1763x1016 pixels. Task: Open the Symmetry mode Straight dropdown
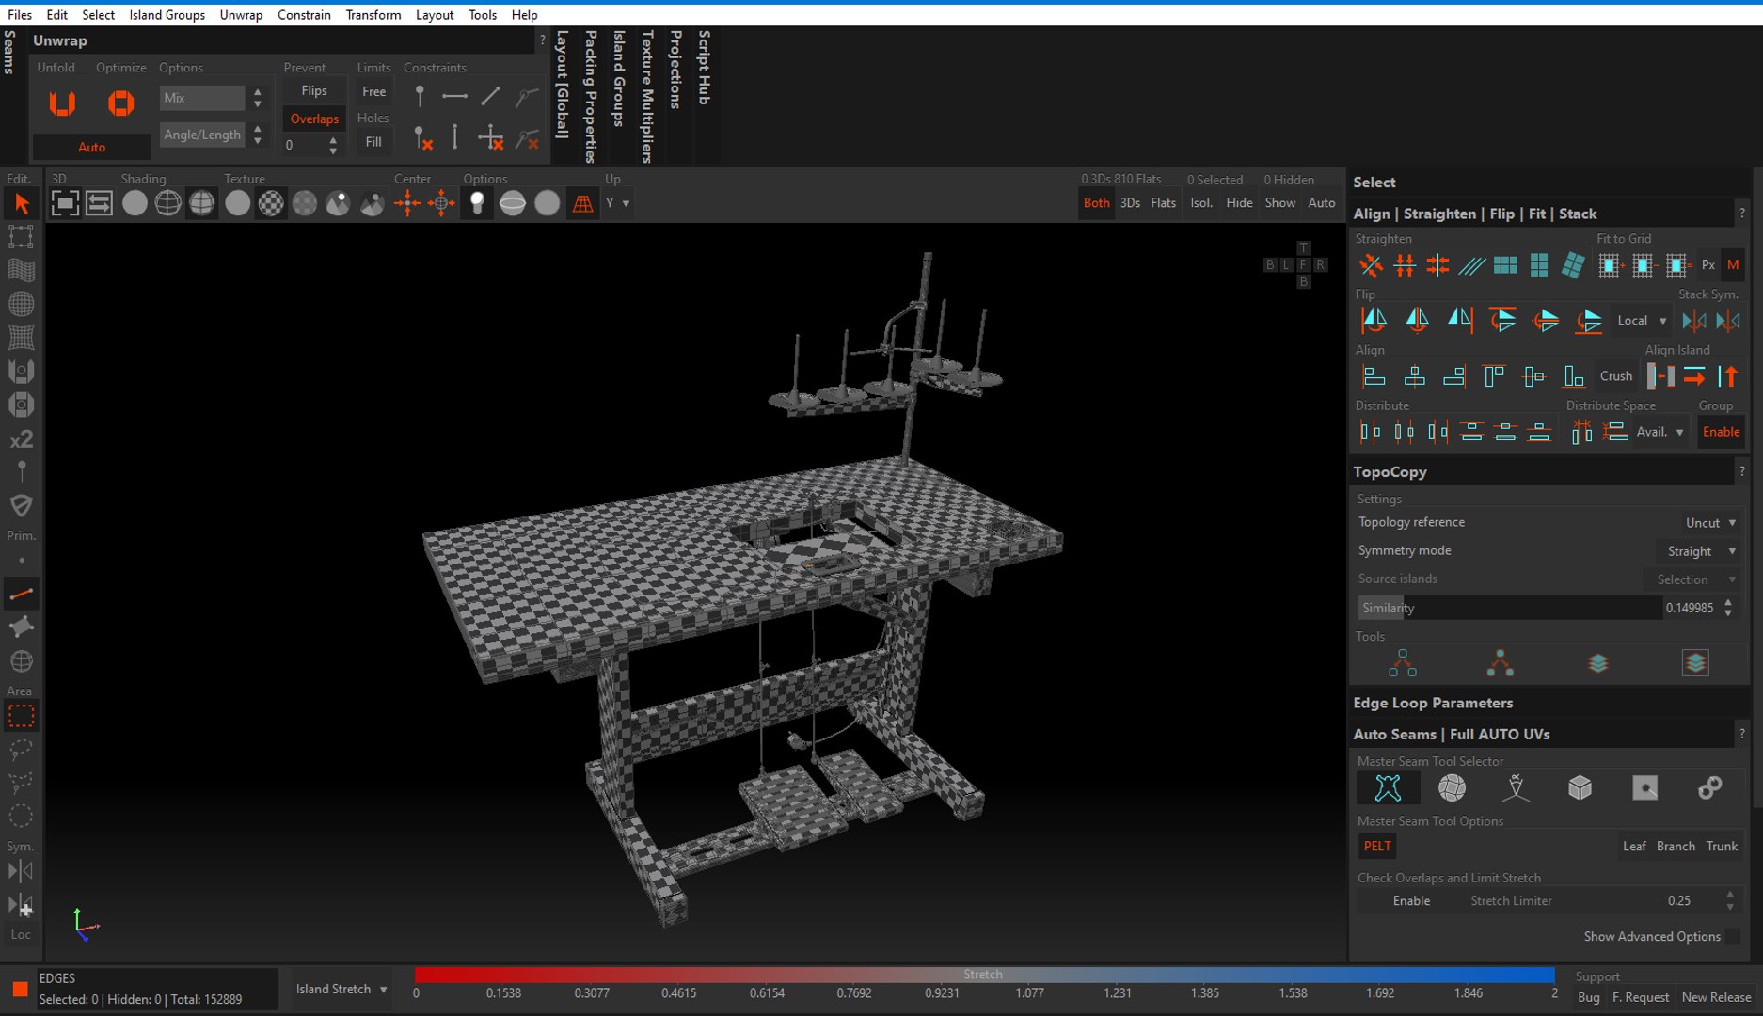pyautogui.click(x=1699, y=551)
